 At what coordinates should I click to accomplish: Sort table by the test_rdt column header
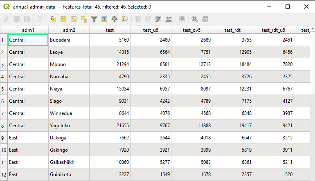tap(232, 30)
